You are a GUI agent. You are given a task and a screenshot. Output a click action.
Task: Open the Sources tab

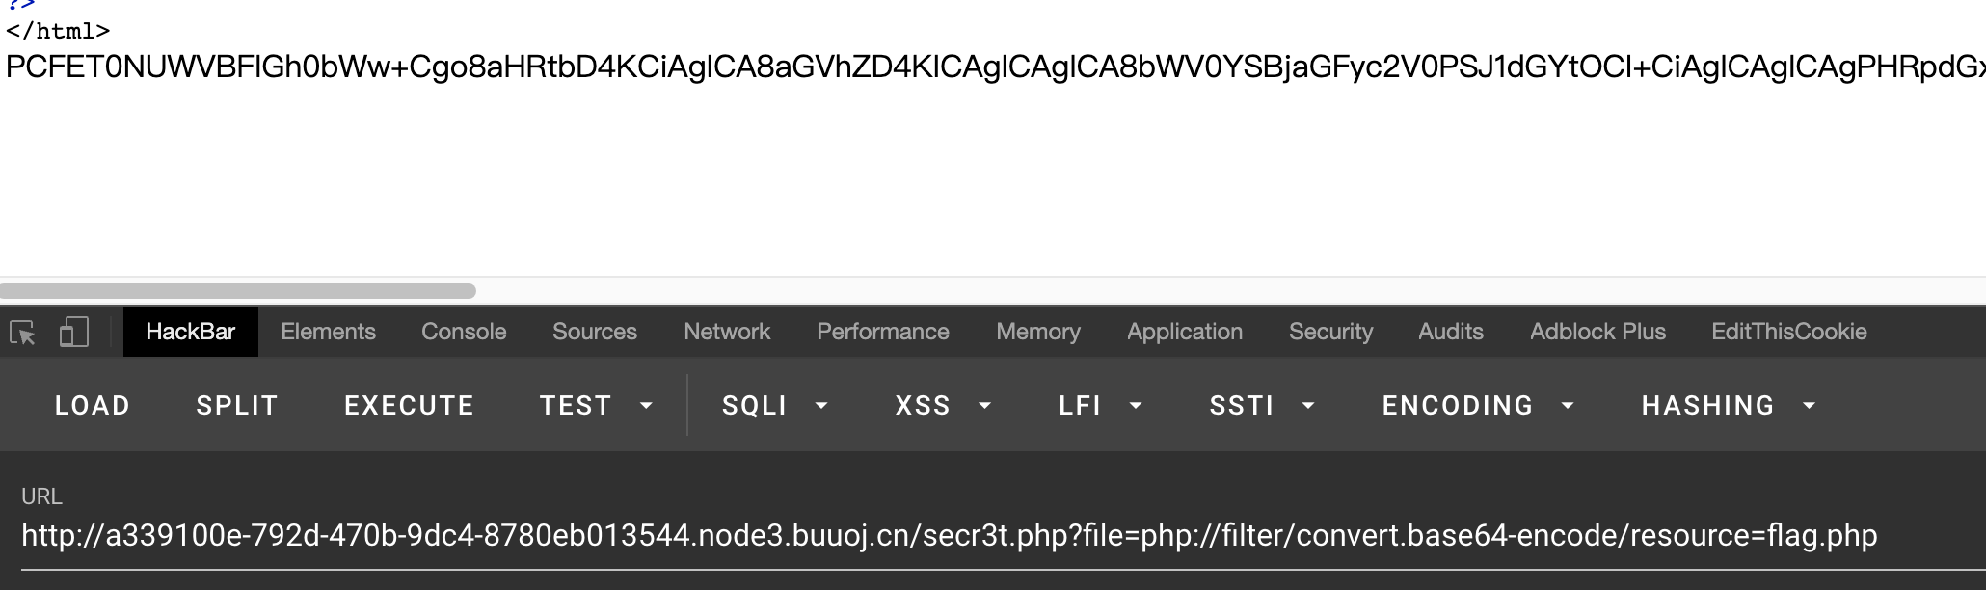click(595, 332)
